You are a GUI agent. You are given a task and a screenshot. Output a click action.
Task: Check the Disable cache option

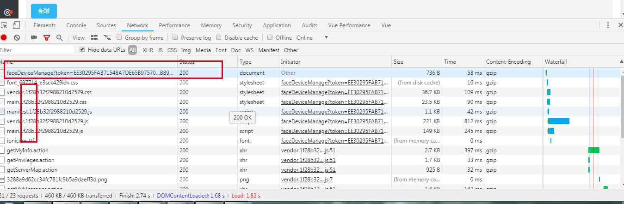click(x=219, y=38)
